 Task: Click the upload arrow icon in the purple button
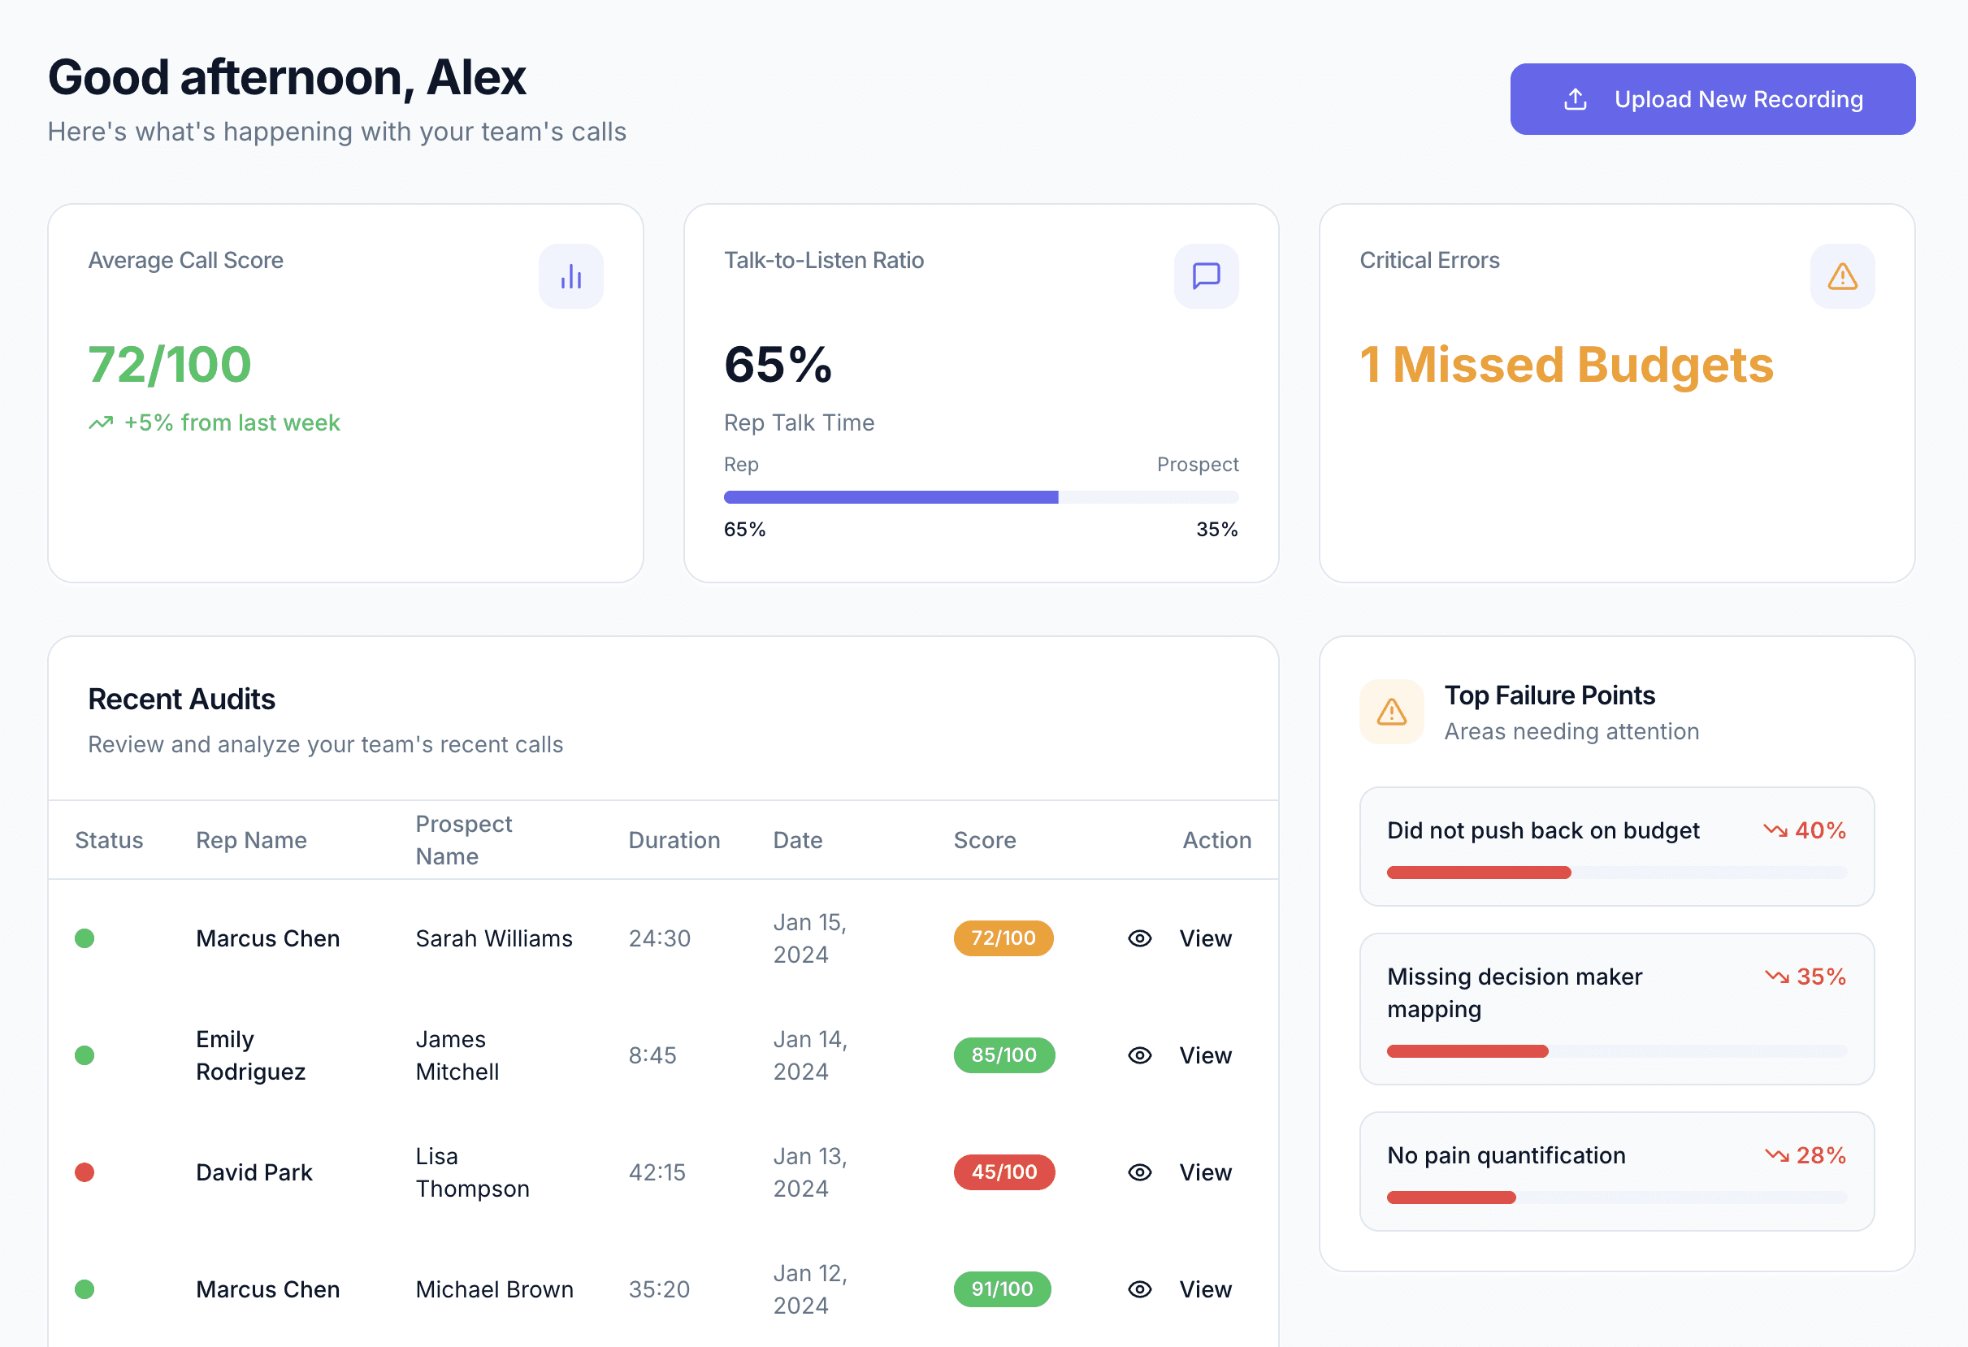click(1575, 99)
